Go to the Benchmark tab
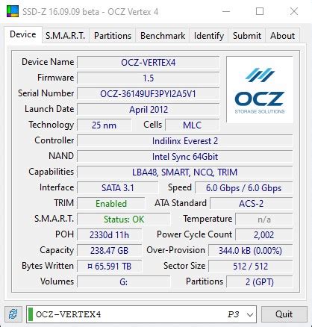312x327 pixels. point(163,36)
